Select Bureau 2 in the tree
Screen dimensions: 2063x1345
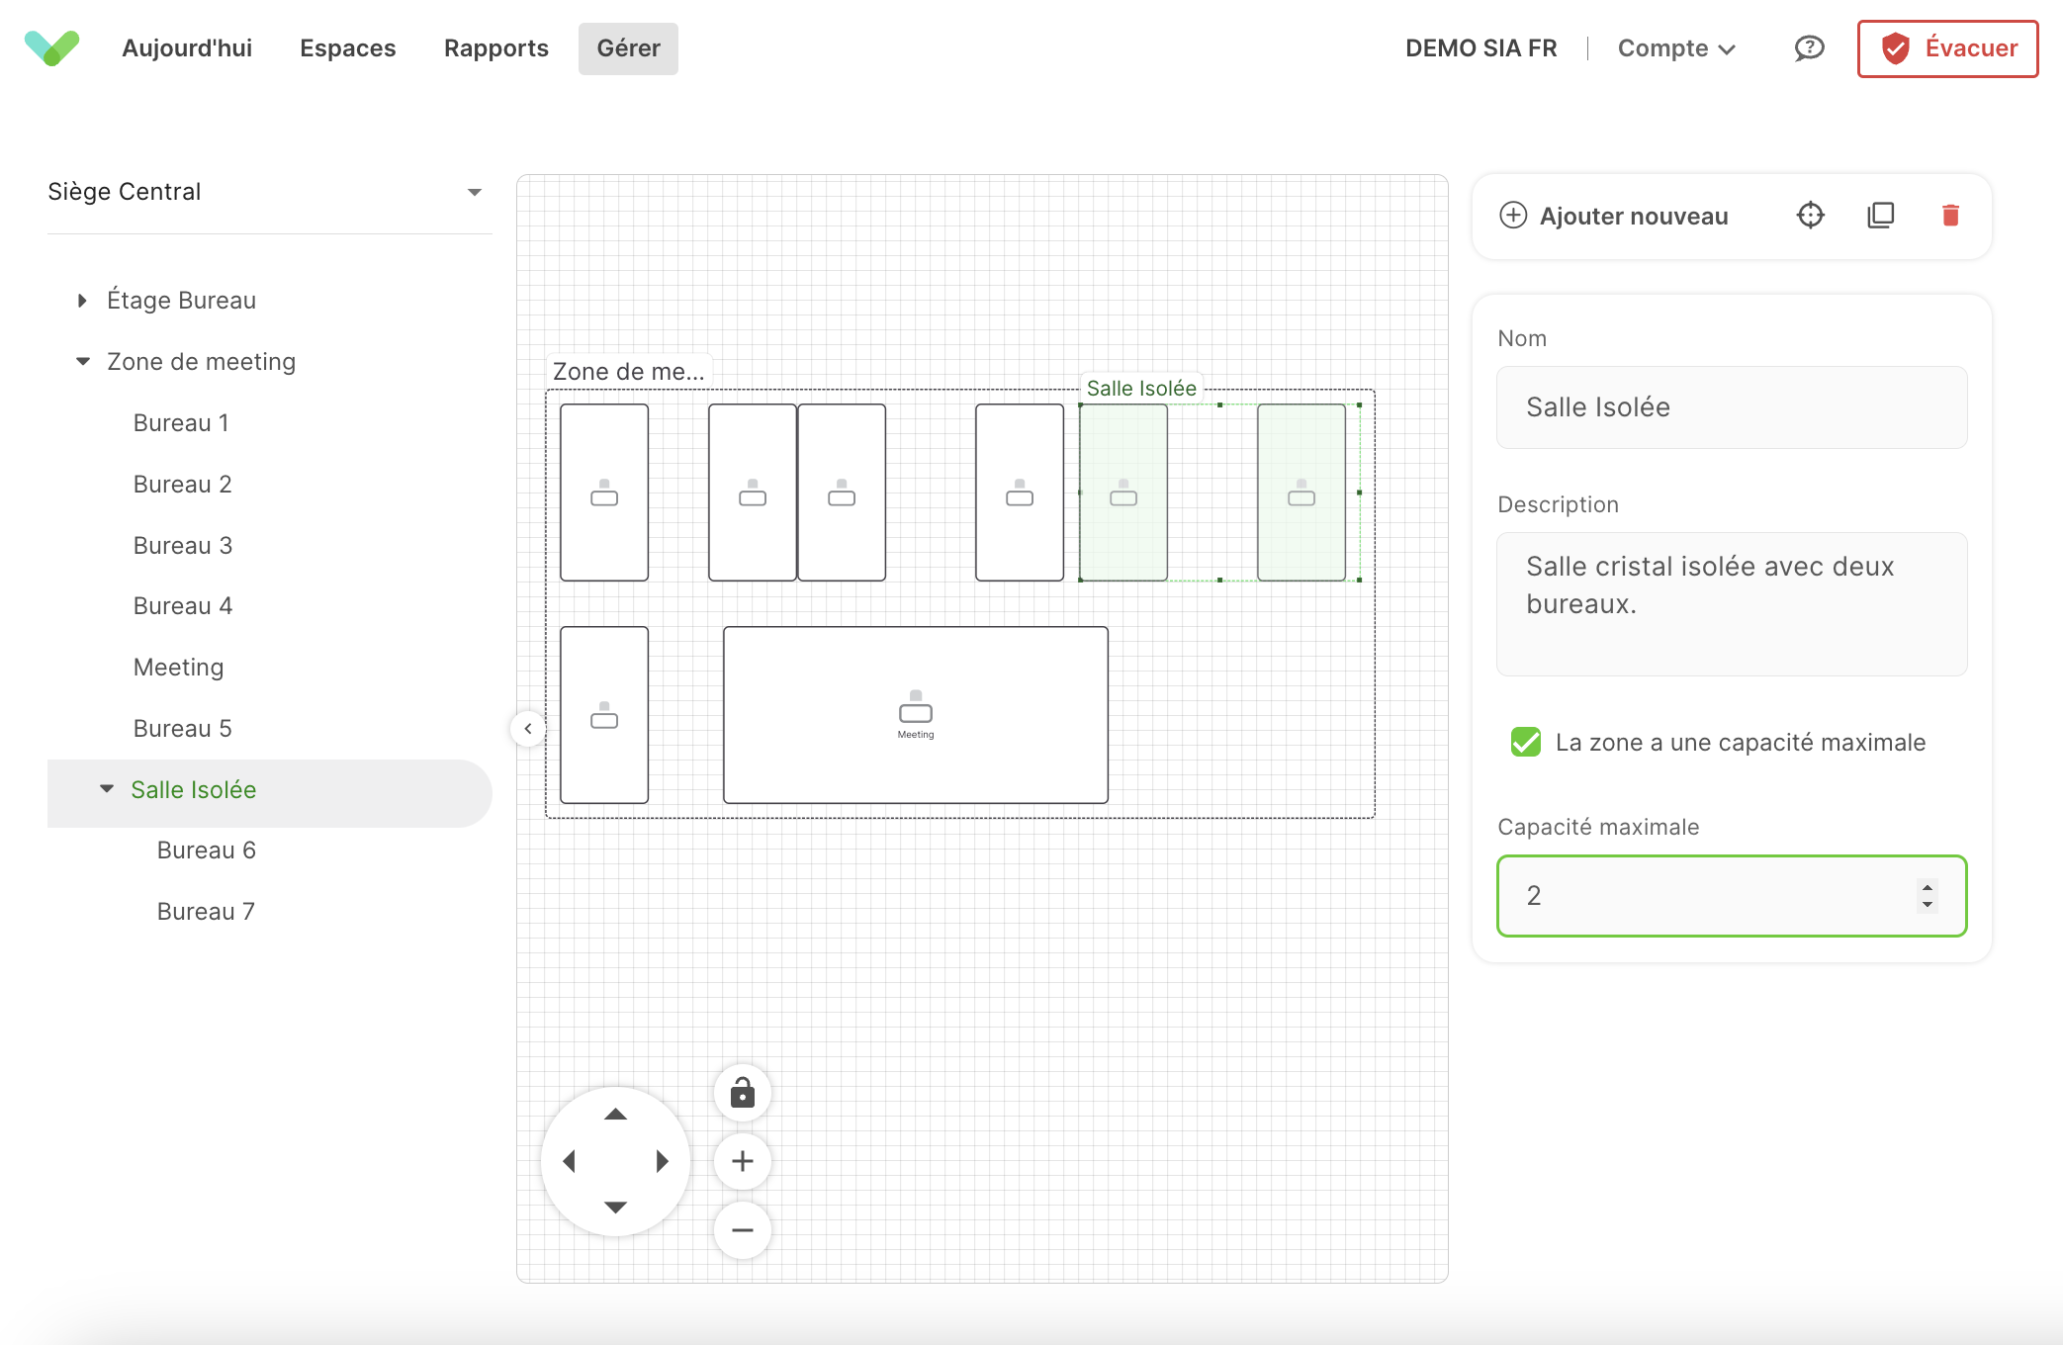[x=182, y=484]
